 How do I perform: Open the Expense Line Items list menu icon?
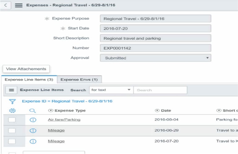pos(11,90)
